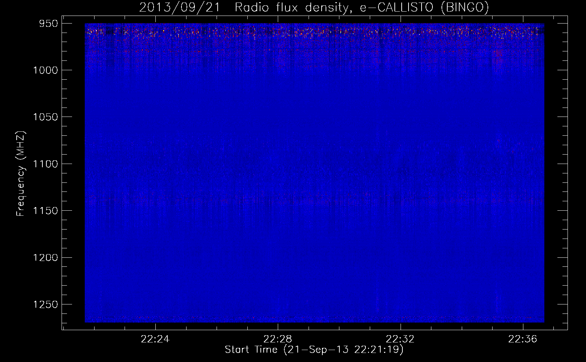Click the 1100 frequency tick label
The width and height of the screenshot is (586, 362).
point(45,164)
